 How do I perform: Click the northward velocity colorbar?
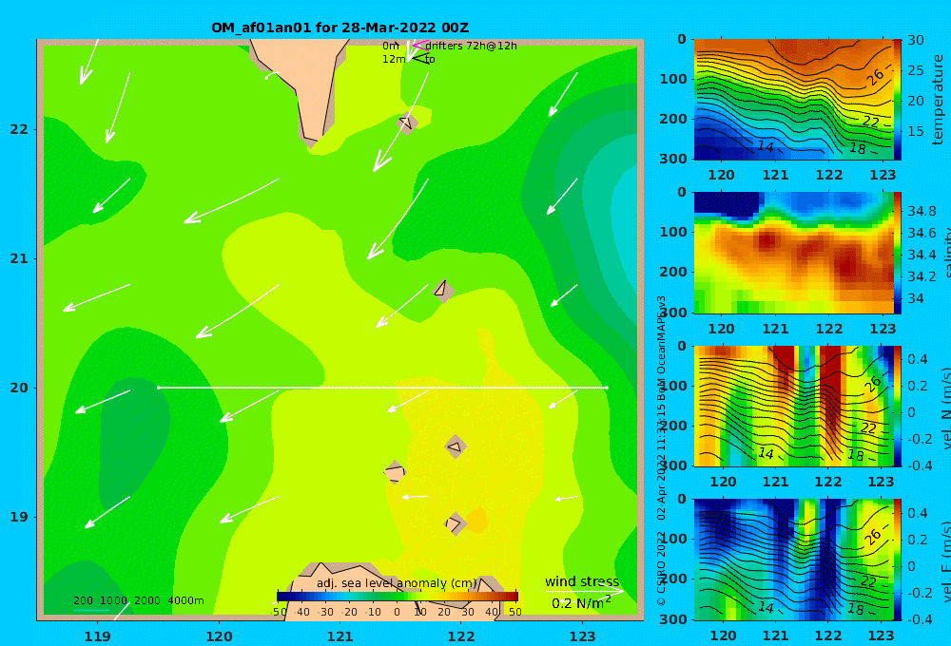click(x=897, y=406)
